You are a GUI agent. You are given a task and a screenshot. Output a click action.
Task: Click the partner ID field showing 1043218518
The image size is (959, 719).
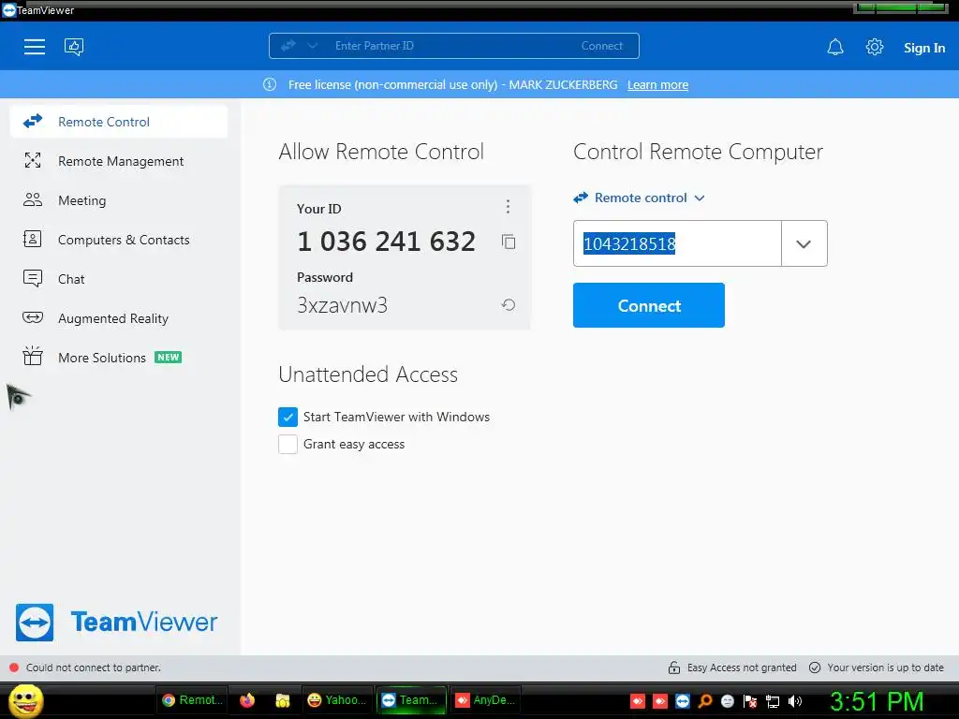pyautogui.click(x=677, y=243)
